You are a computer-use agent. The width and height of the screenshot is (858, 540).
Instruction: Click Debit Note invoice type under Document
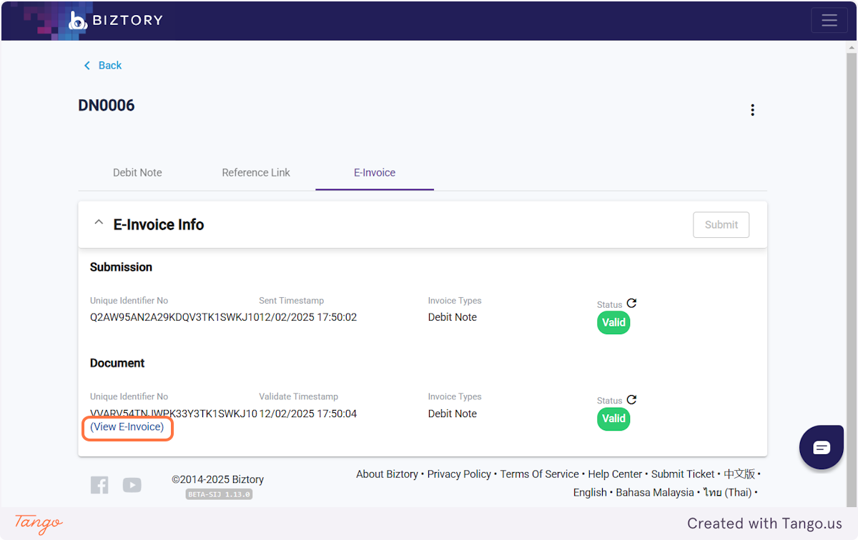(453, 414)
